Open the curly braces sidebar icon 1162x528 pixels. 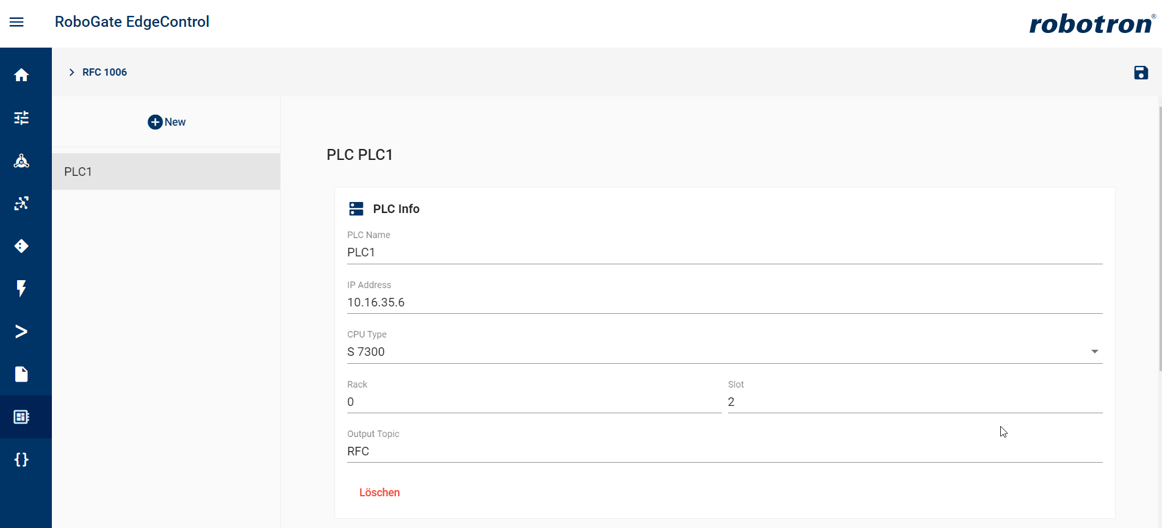point(21,460)
